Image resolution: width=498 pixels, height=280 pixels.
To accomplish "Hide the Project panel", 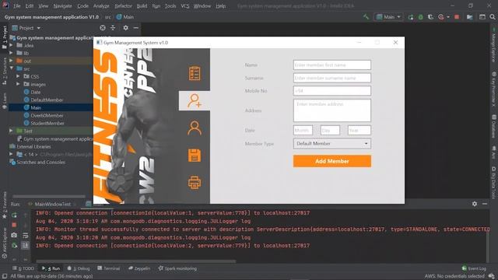I will [136, 28].
